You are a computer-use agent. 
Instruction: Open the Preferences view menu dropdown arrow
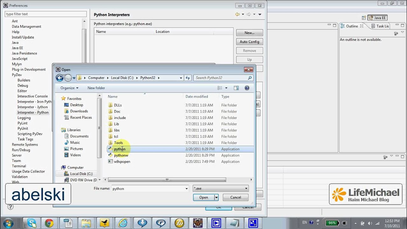260,15
